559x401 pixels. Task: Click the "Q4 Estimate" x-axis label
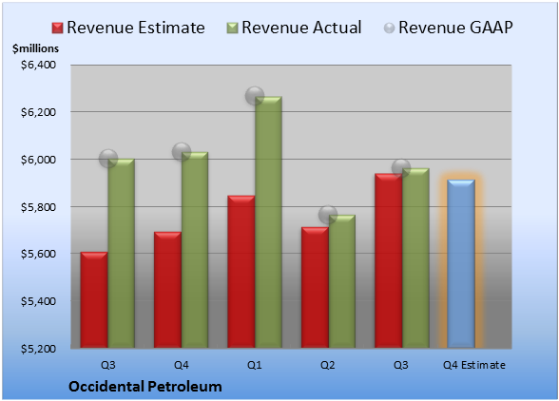[474, 365]
